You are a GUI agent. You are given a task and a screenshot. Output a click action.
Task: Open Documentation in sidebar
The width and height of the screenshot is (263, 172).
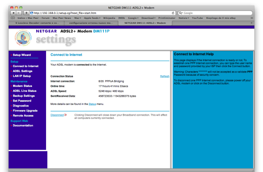coord(23,126)
